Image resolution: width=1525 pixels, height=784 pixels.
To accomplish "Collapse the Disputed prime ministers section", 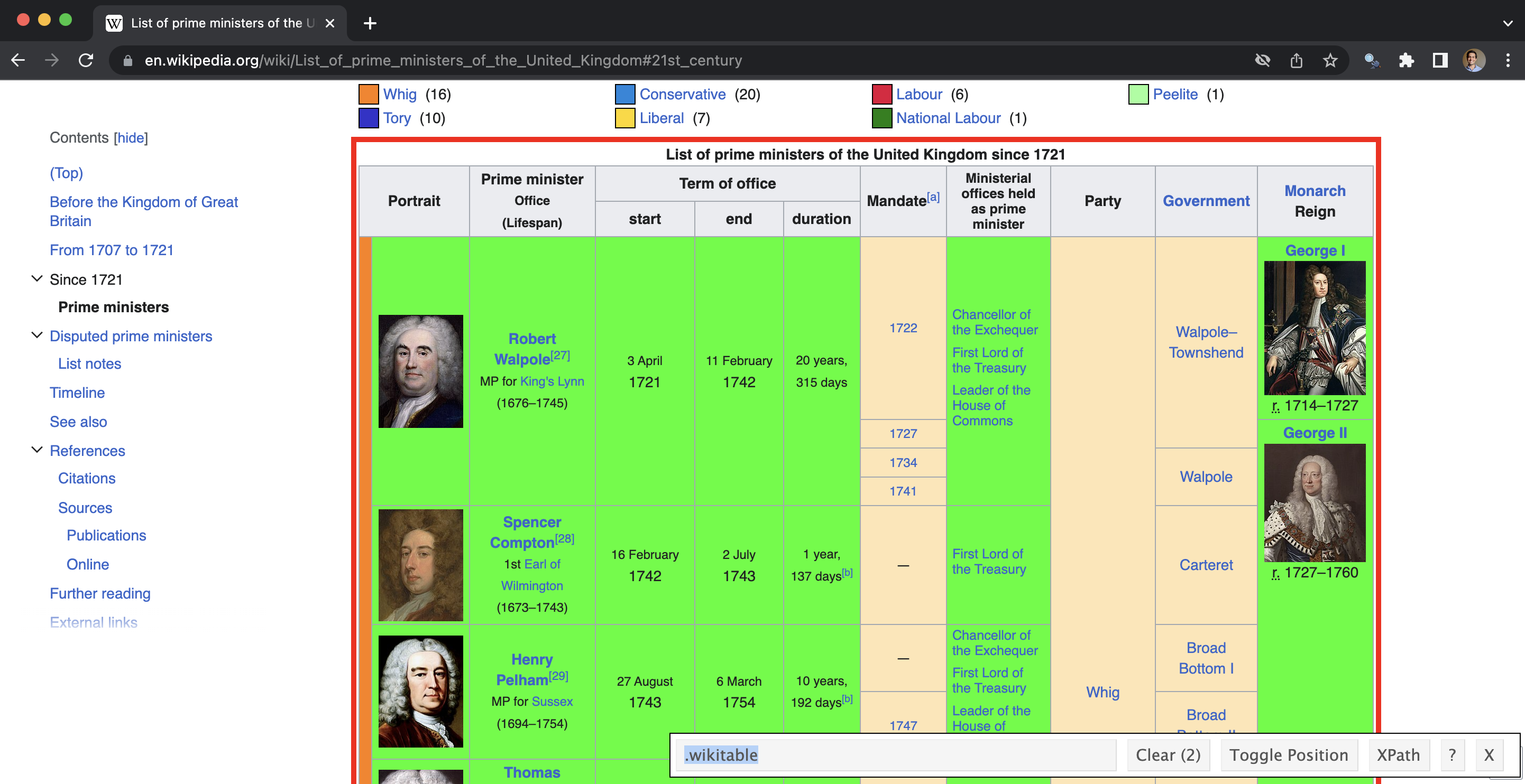I will [36, 335].
